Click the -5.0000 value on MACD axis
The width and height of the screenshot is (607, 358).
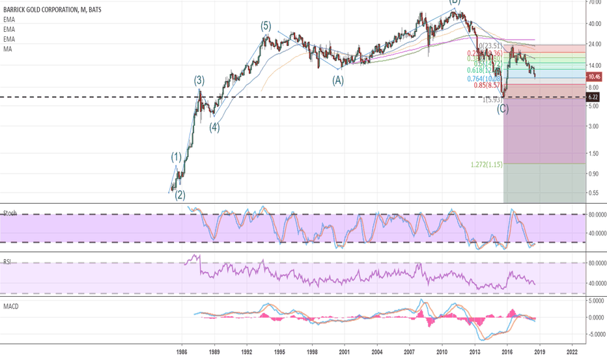pos(596,335)
